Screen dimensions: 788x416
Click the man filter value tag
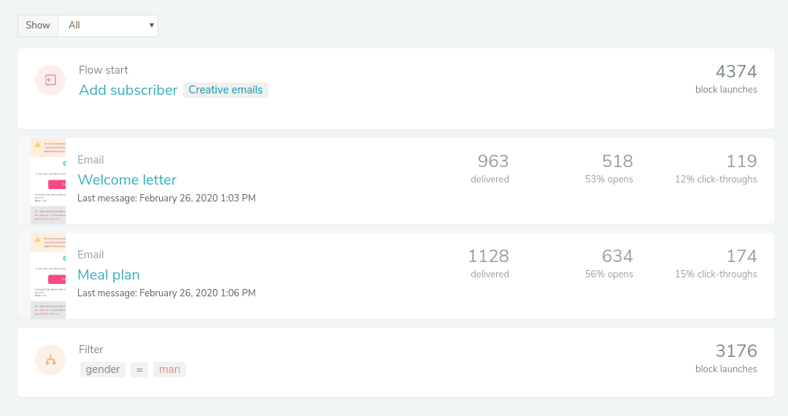click(x=169, y=369)
